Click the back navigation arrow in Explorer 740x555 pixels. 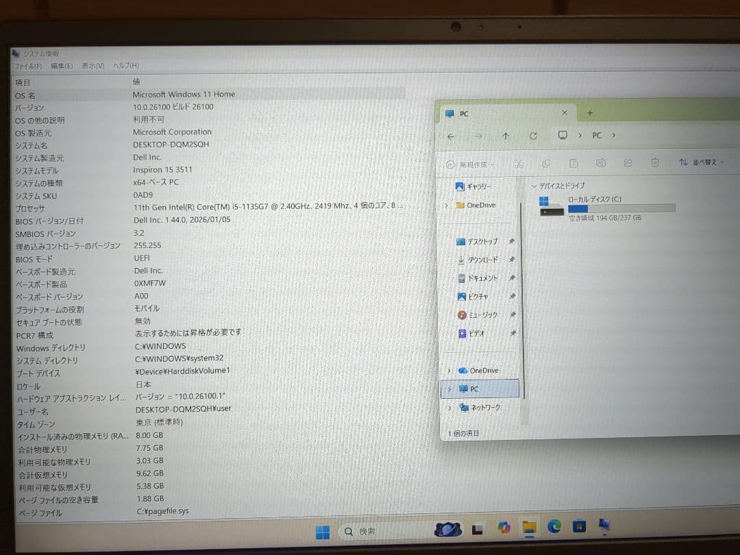click(x=450, y=136)
